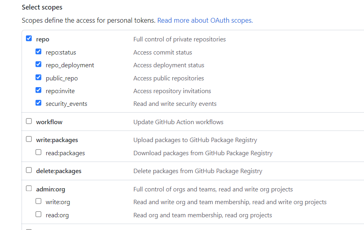The width and height of the screenshot is (364, 230).
Task: Uncheck the security_events checkbox
Action: [x=38, y=103]
